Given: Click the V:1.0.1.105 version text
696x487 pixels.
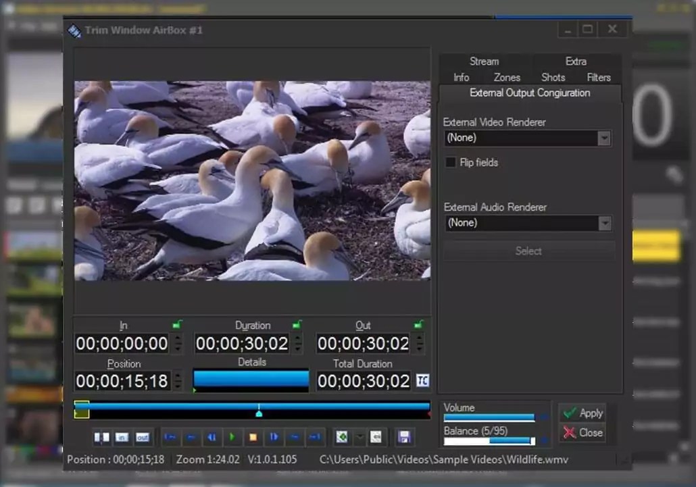Looking at the screenshot, I should coord(272,459).
